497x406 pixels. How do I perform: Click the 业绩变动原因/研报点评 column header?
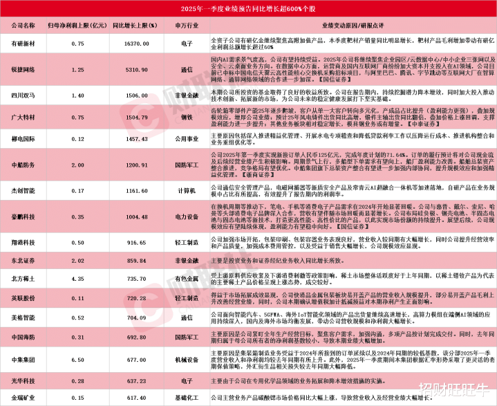tap(353, 26)
